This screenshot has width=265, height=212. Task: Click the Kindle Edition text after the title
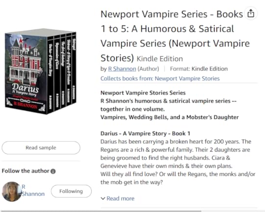(159, 59)
